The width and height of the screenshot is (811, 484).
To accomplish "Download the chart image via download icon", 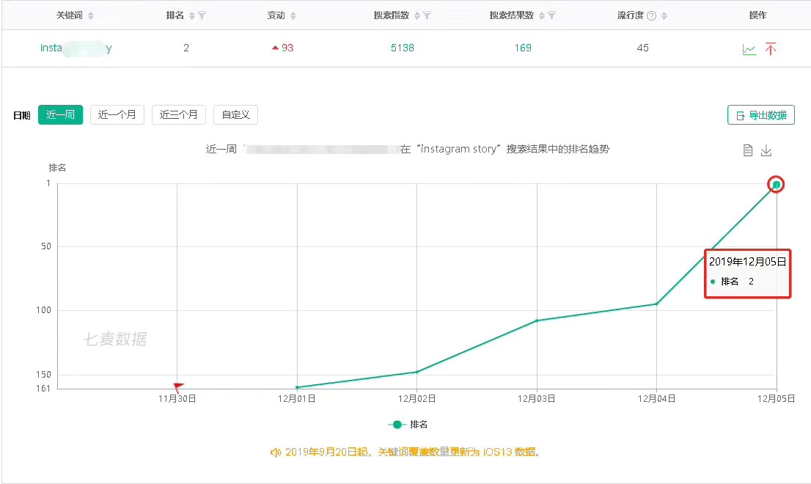I will tap(766, 150).
